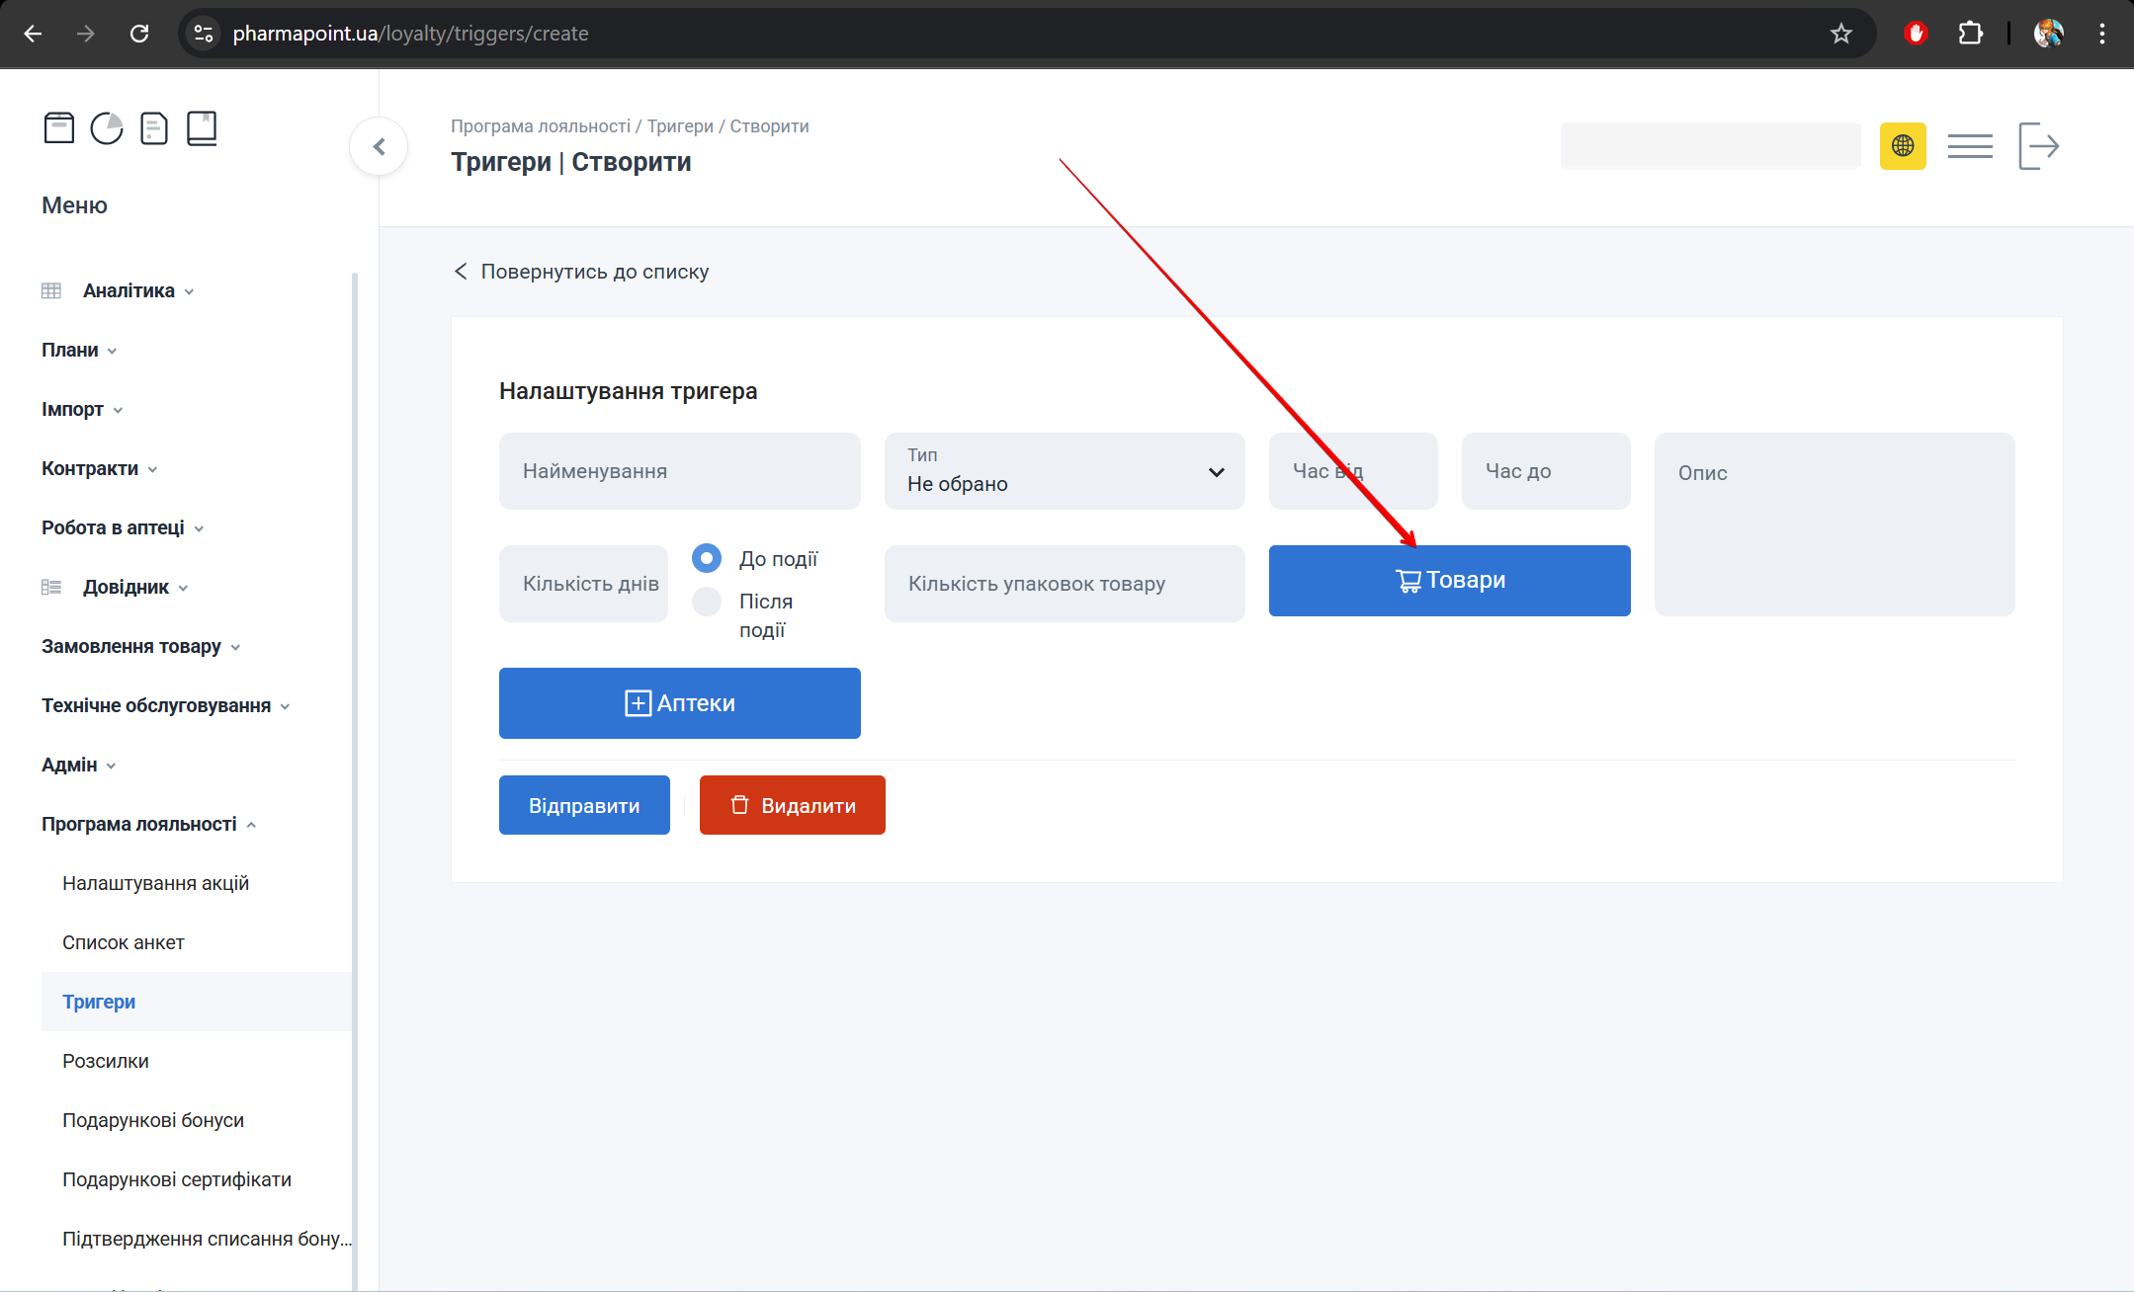This screenshot has height=1292, width=2134.
Task: Click 'Повернутись до списку' link
Action: [x=594, y=272]
